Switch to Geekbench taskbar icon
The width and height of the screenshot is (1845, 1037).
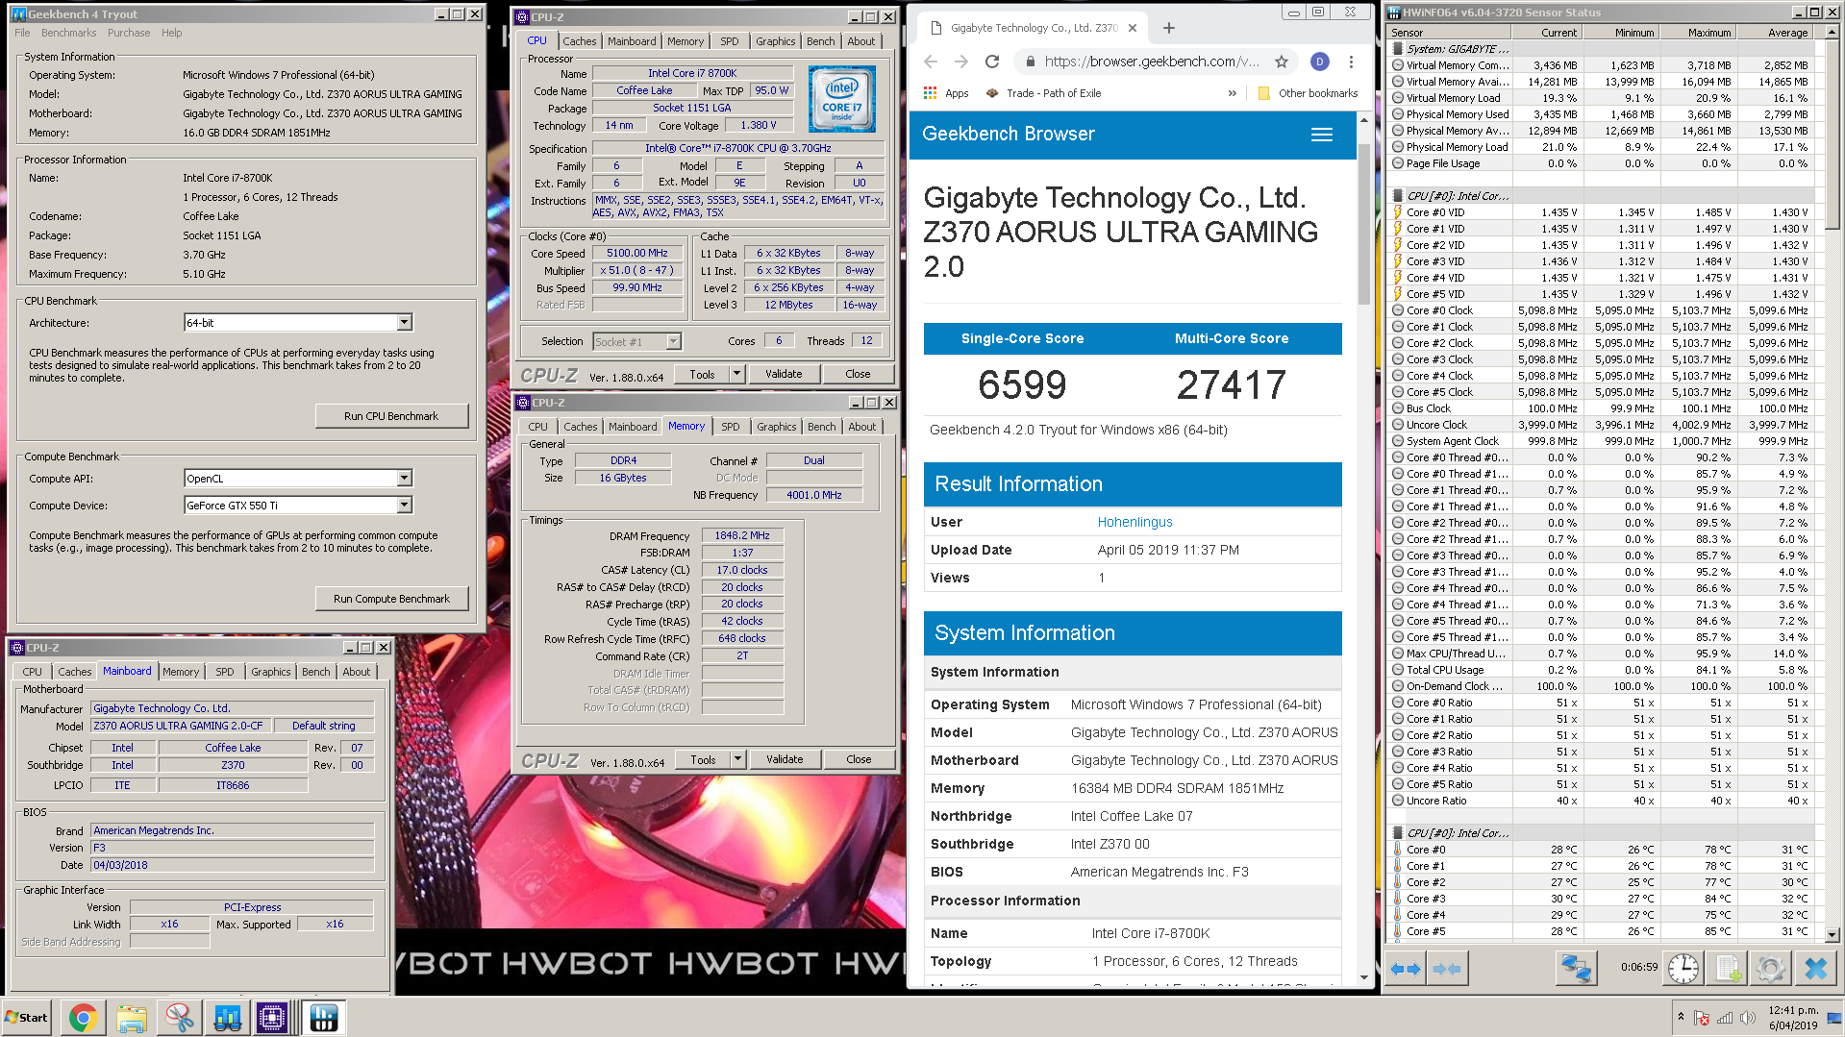pyautogui.click(x=227, y=1018)
